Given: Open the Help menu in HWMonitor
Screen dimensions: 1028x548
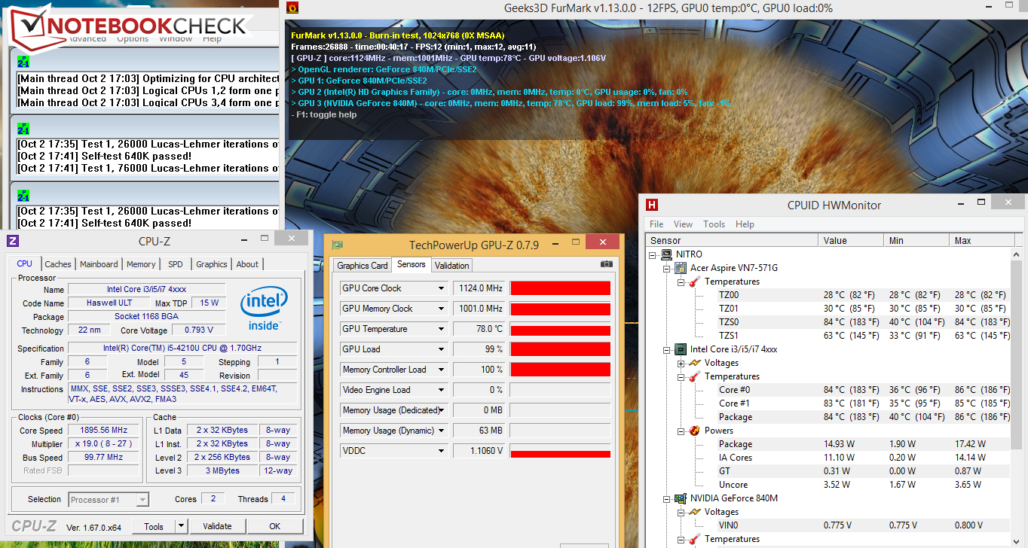Looking at the screenshot, I should [x=745, y=224].
